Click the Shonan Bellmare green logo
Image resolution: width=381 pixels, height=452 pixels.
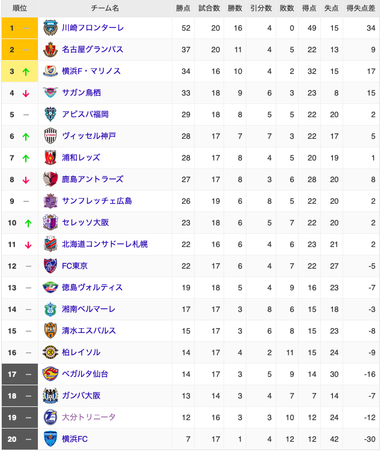[50, 309]
